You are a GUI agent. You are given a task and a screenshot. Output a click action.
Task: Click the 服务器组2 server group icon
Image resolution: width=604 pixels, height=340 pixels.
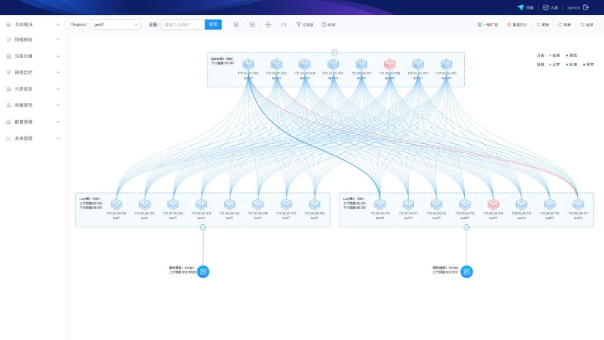tap(466, 271)
